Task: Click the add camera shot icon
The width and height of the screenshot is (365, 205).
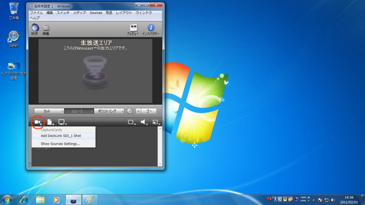Action: click(38, 122)
